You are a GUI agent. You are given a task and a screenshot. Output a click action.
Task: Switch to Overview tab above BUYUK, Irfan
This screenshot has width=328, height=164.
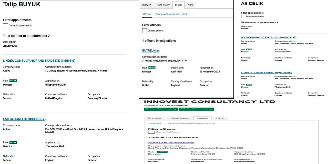point(147,5)
